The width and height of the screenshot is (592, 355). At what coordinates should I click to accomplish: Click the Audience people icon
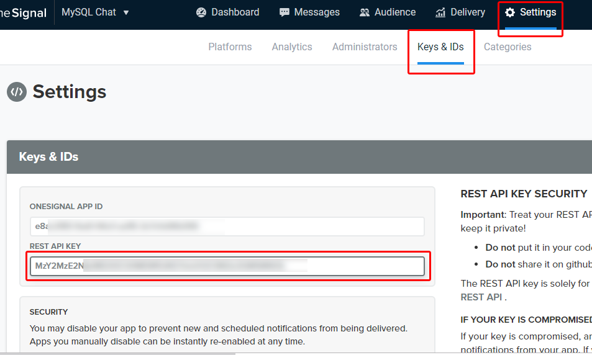point(364,12)
